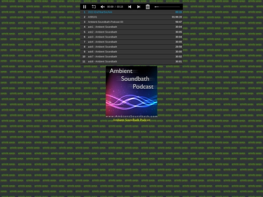Skip to the previous track

tap(130, 7)
